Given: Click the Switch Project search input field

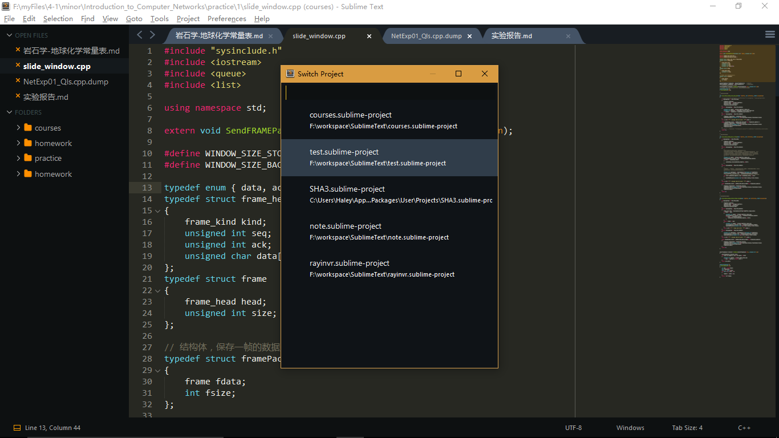Looking at the screenshot, I should [x=389, y=92].
